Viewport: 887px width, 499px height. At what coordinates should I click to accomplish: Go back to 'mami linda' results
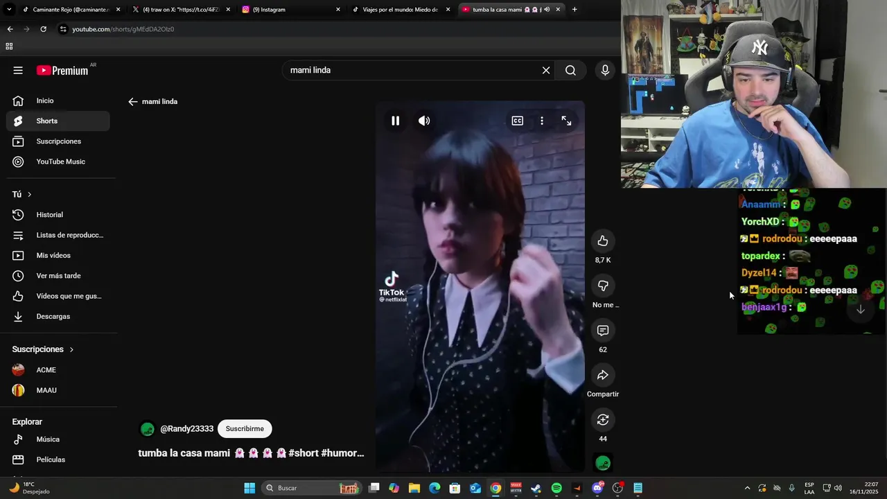133,101
